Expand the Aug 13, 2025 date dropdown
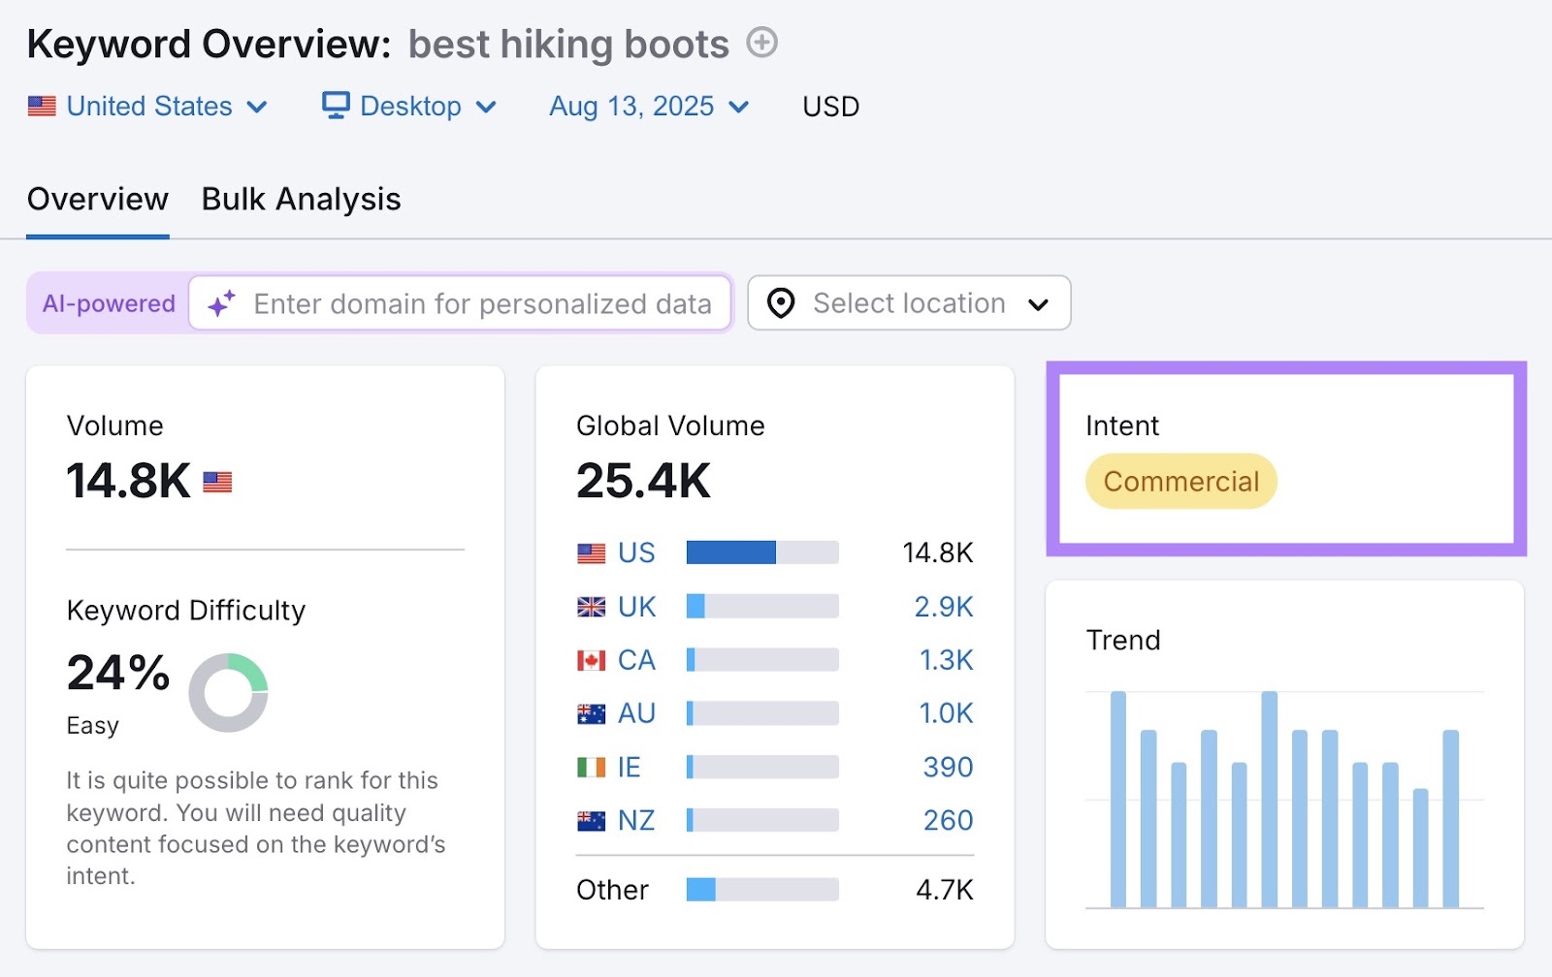This screenshot has height=977, width=1552. click(x=738, y=107)
